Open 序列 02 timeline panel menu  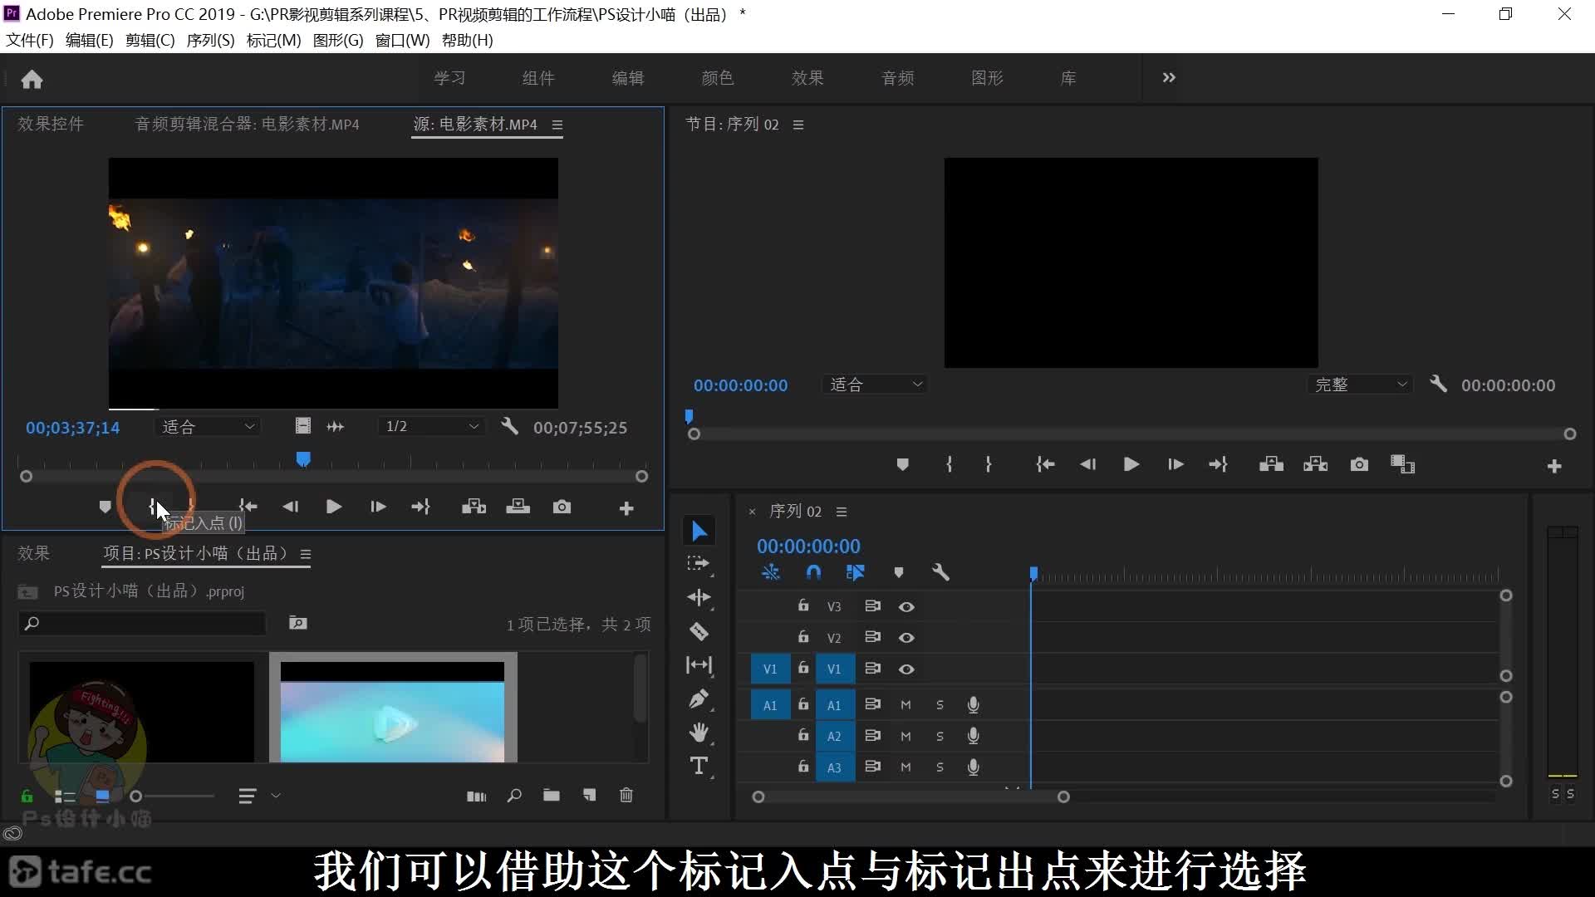click(x=842, y=512)
